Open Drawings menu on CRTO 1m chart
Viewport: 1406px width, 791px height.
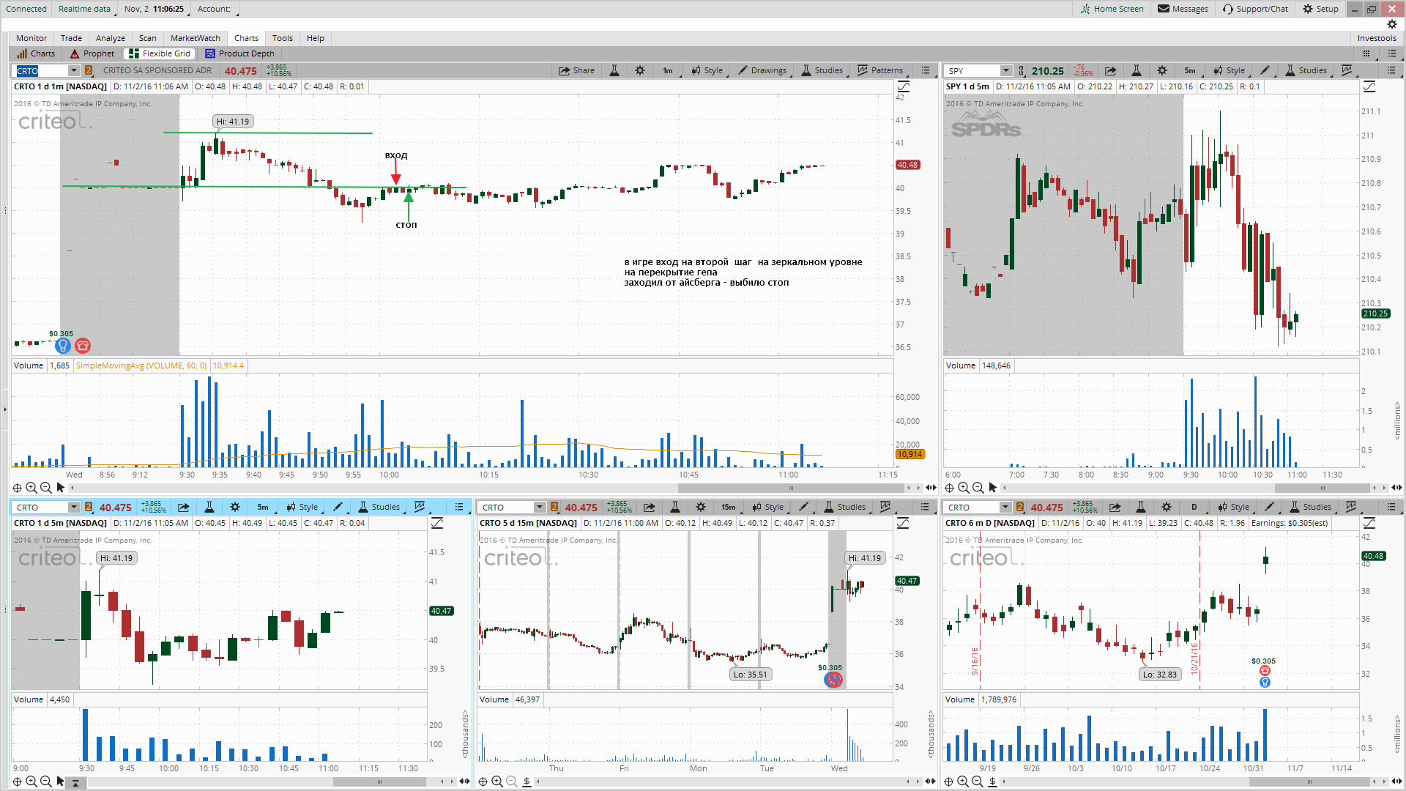(762, 70)
